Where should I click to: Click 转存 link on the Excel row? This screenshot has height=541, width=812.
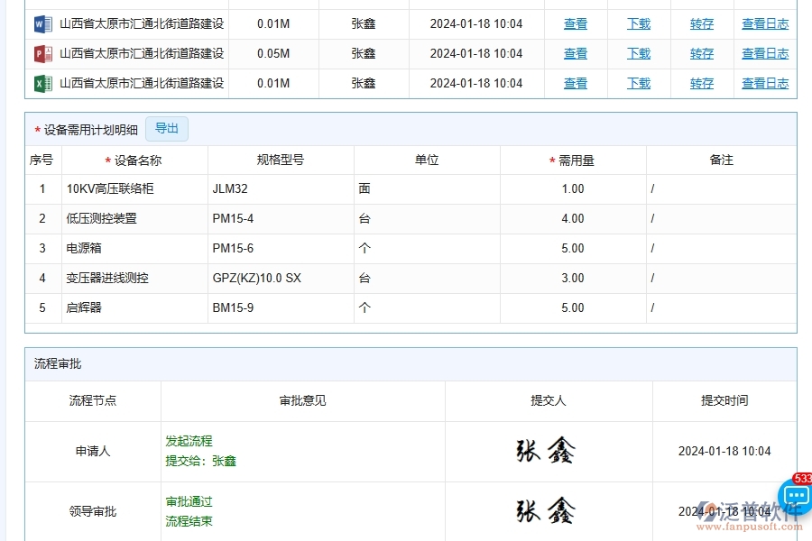[x=701, y=83]
